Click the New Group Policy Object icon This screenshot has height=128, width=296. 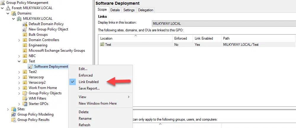tap(25, 29)
